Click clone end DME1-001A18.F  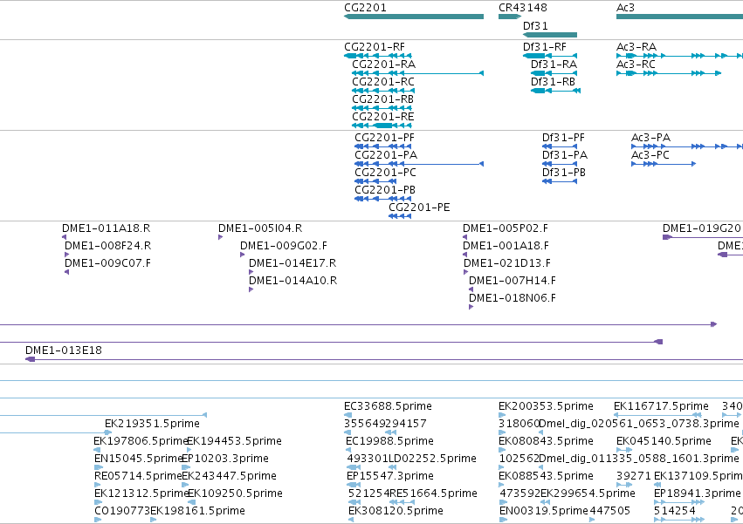click(x=464, y=255)
